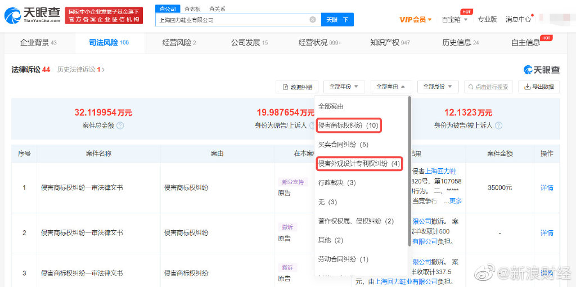Select 全部案由 option in dropdown list
The height and width of the screenshot is (287, 576).
(x=331, y=106)
